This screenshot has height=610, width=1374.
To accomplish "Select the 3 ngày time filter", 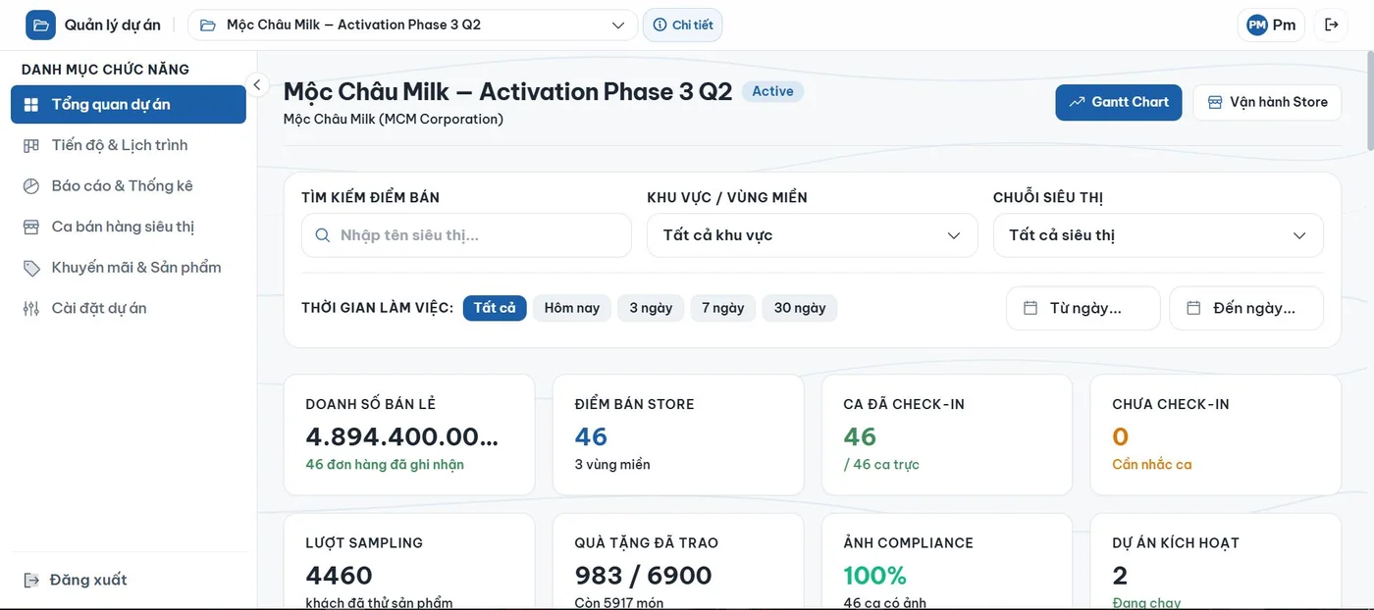I will point(651,308).
